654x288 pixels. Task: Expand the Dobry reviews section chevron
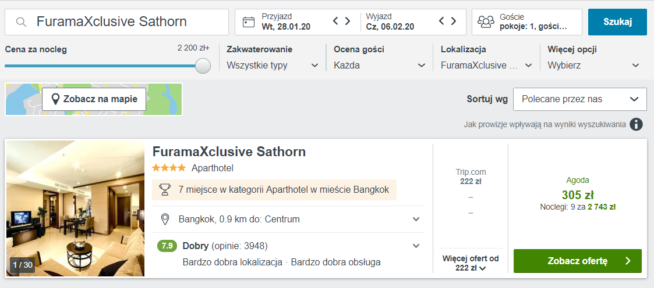click(x=416, y=246)
